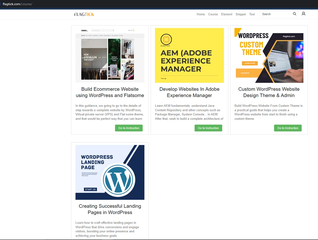Screen dimensions: 318x240
Task: Open Develop Websites In Adobe Experience Manager title
Action: coord(189,92)
